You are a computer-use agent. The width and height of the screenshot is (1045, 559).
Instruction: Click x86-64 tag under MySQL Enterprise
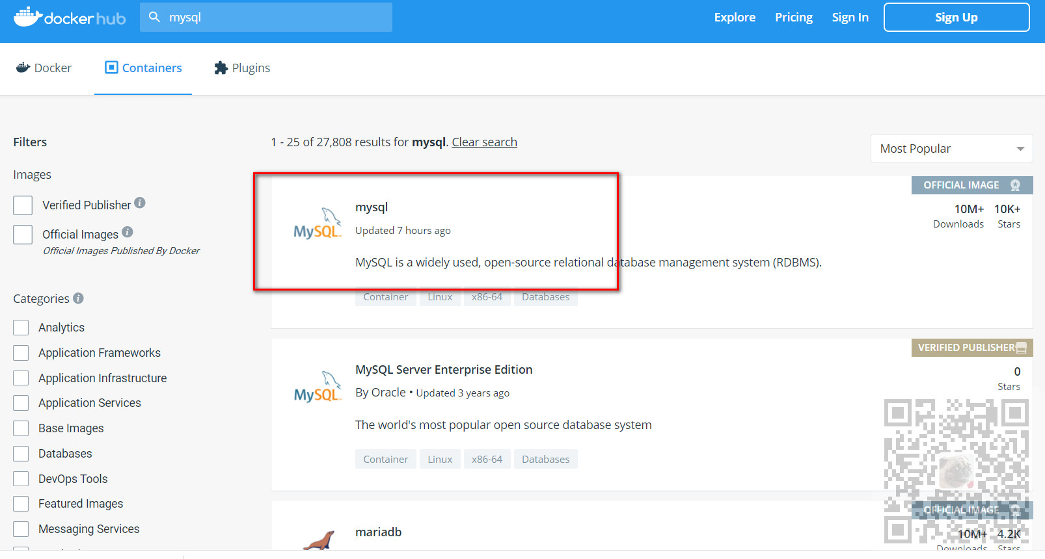pos(487,459)
